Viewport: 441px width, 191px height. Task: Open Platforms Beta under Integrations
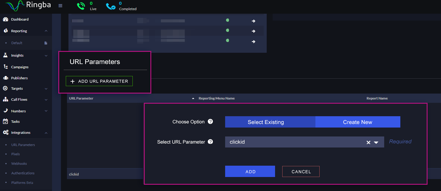22,183
